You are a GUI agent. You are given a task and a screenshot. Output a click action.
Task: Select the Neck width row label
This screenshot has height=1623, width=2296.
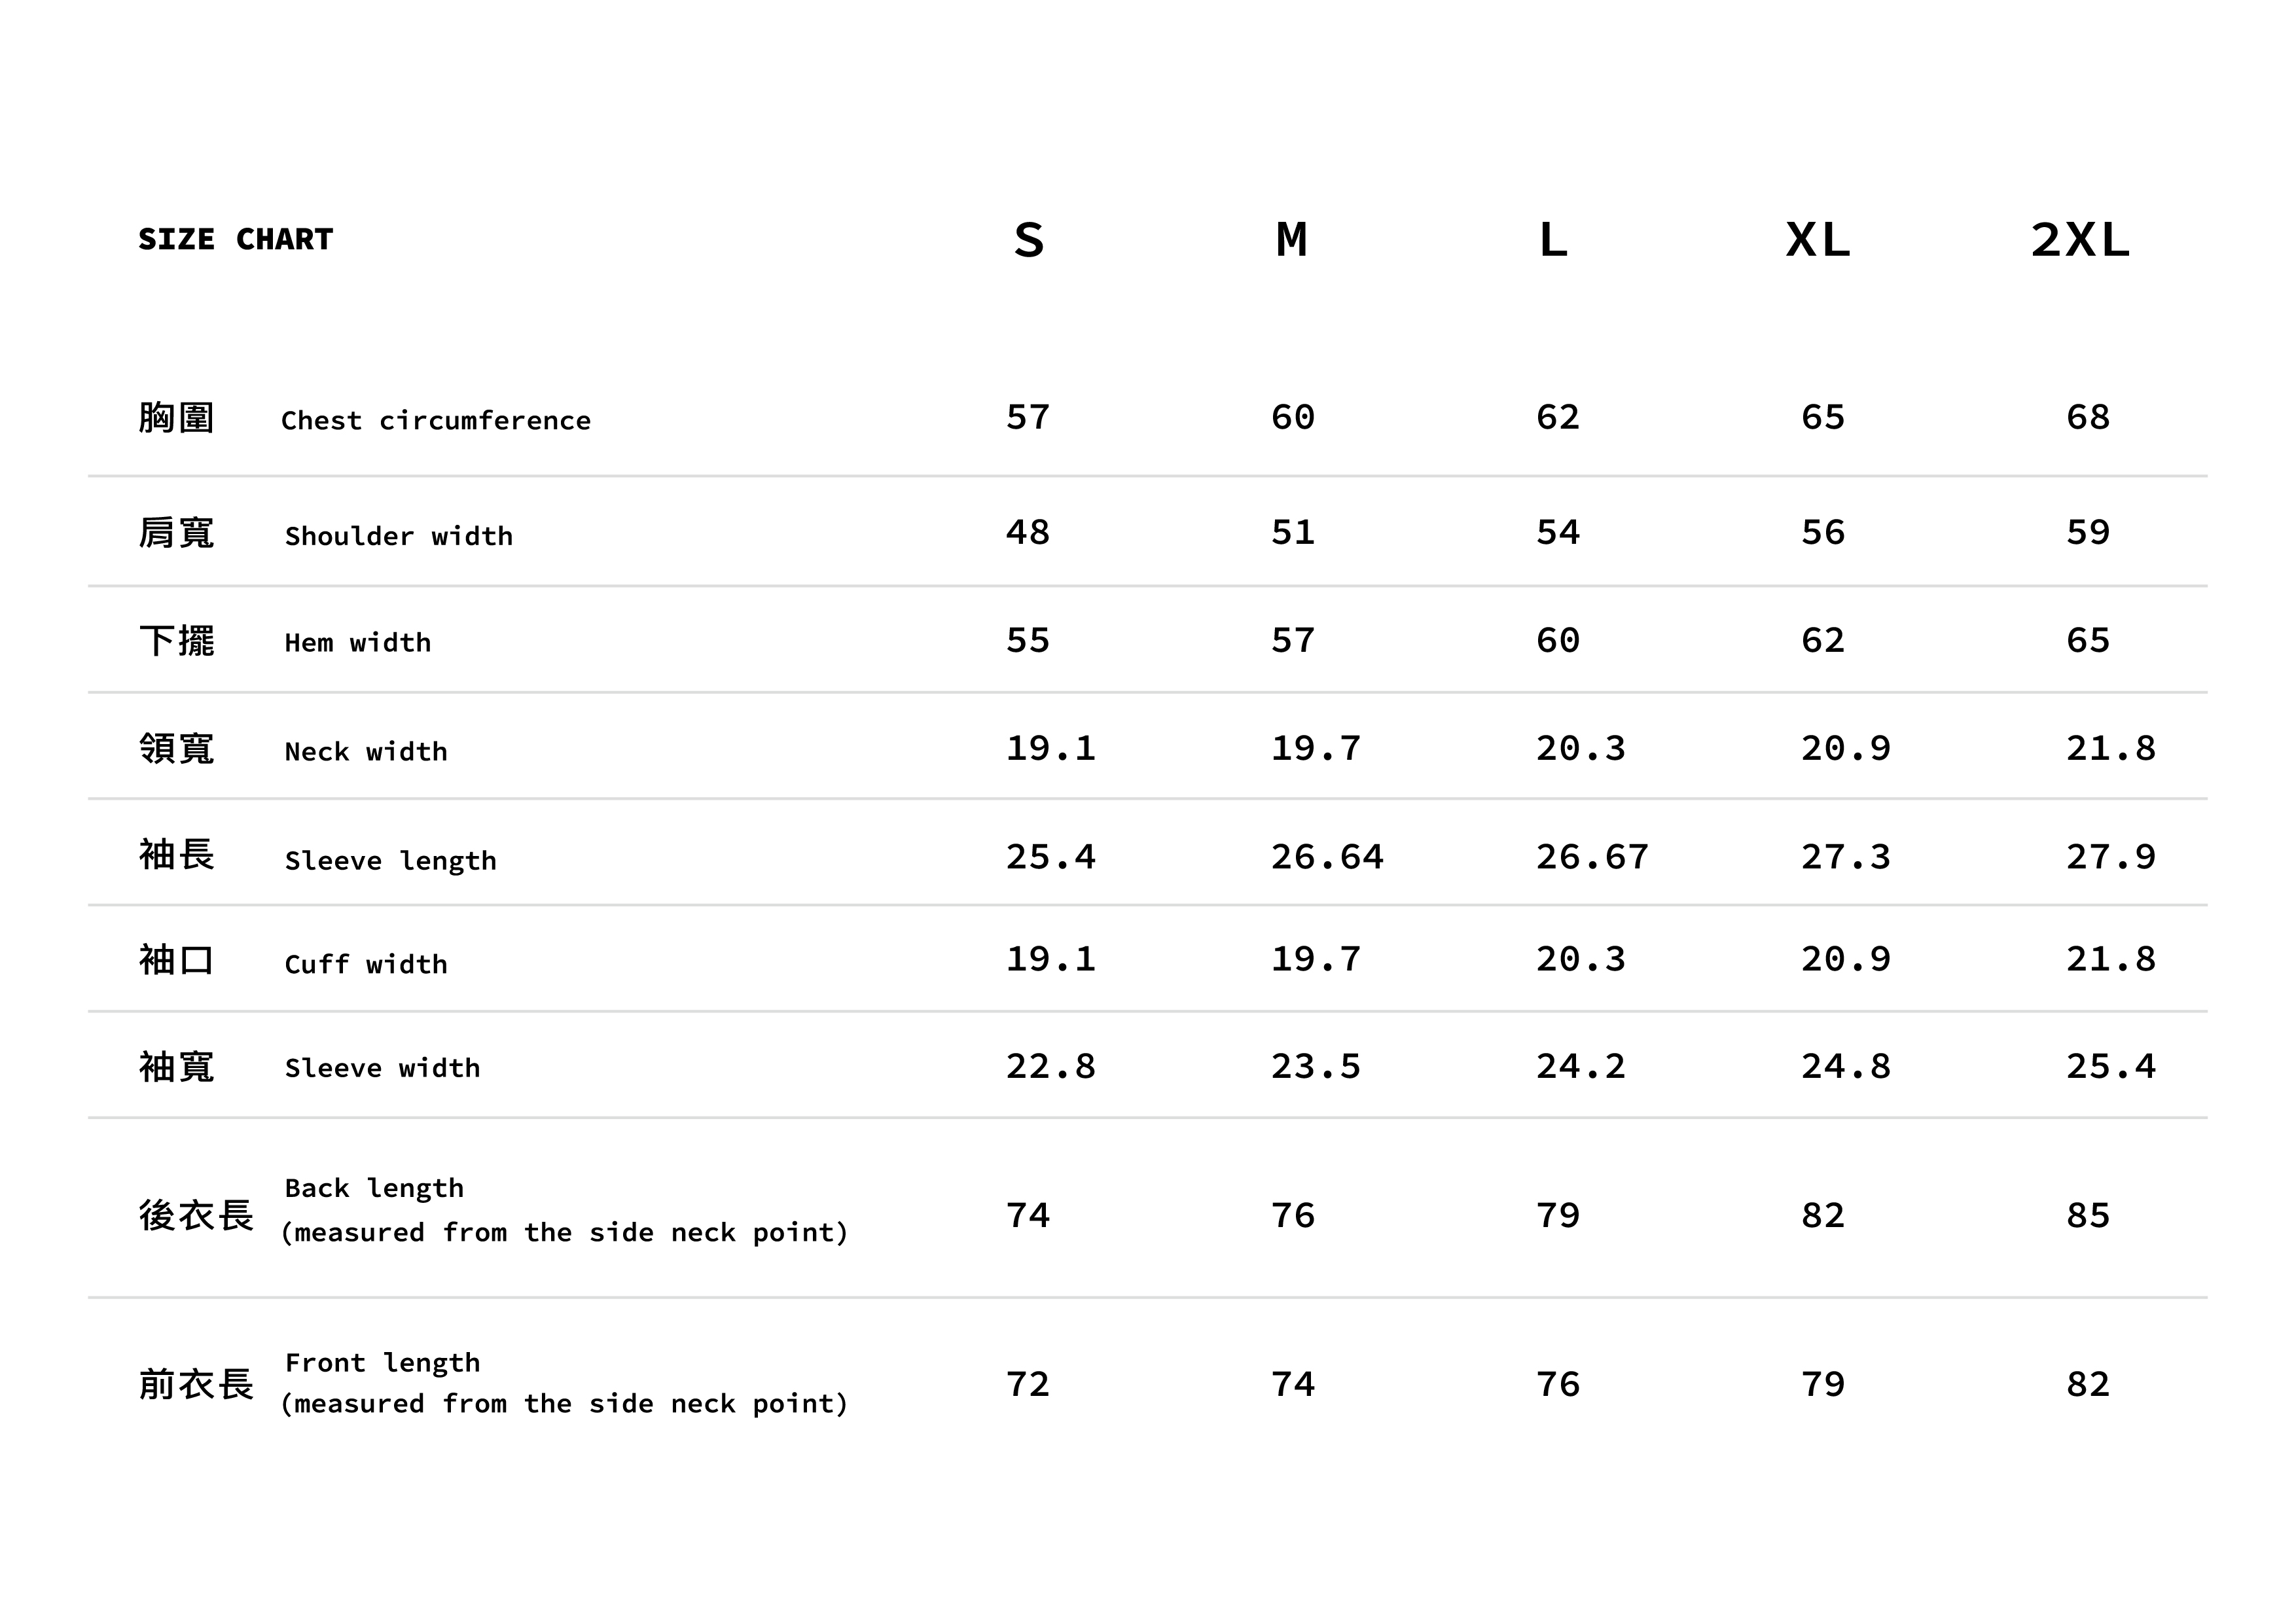pyautogui.click(x=365, y=751)
